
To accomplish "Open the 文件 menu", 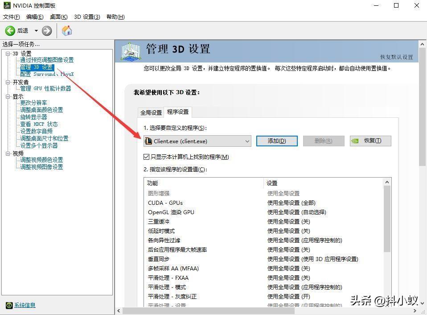I will [12, 17].
